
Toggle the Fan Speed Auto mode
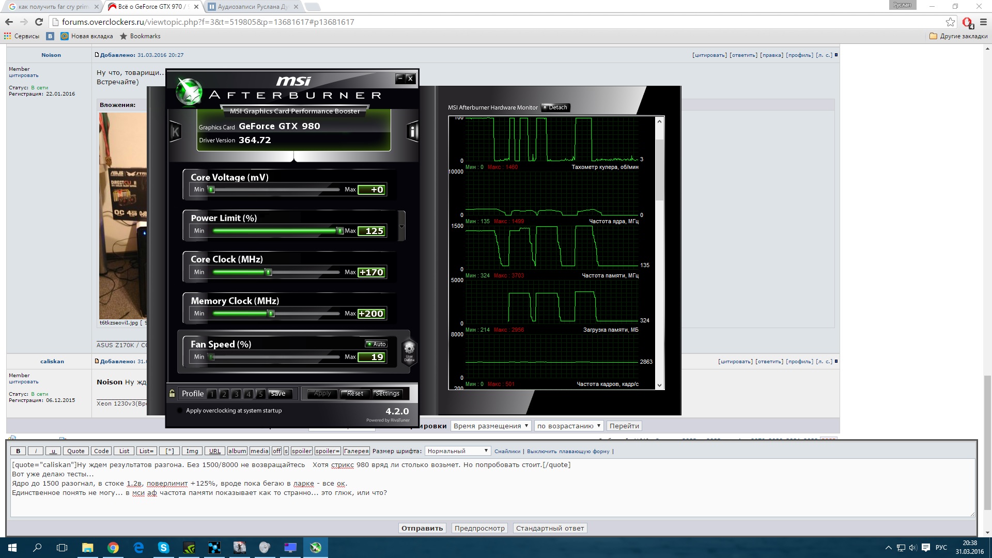pyautogui.click(x=376, y=344)
